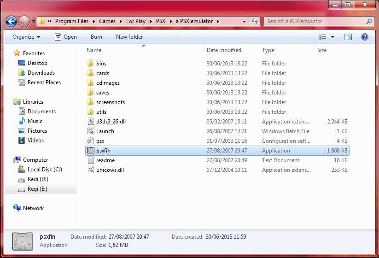Click the search magnifier icon
The width and height of the screenshot is (379, 258).
369,21
